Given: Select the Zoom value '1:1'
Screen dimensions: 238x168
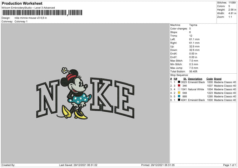Looking at the screenshot, I should (x=230, y=17).
